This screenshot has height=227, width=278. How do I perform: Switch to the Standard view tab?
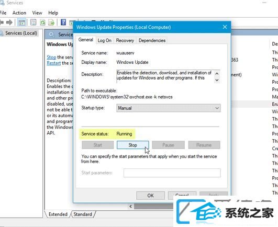[83, 214]
